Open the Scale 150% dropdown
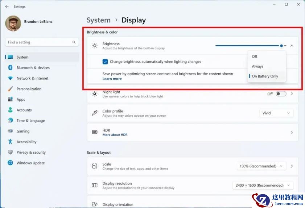Screen dimensions: 305x208 tap(261, 166)
